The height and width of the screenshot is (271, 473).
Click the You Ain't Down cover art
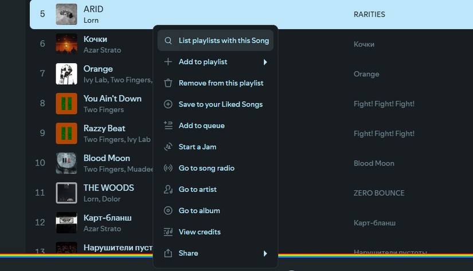[67, 103]
